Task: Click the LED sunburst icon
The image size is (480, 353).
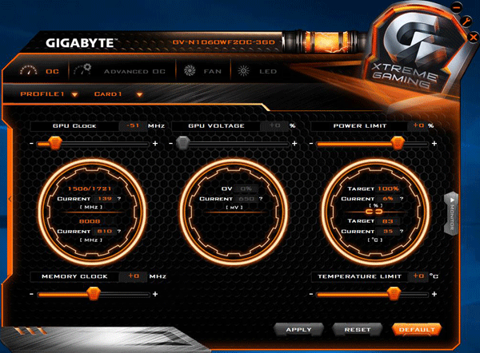Action: [244, 71]
